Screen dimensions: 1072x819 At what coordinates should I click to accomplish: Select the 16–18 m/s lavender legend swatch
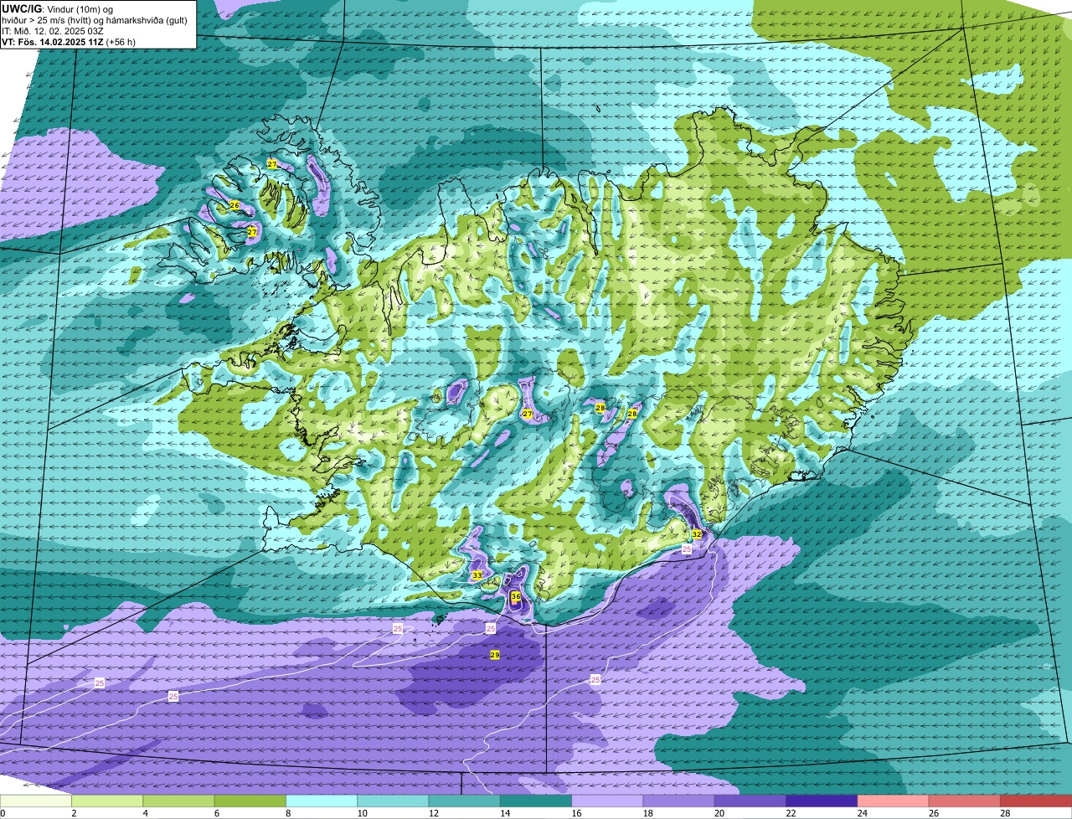pos(607,801)
